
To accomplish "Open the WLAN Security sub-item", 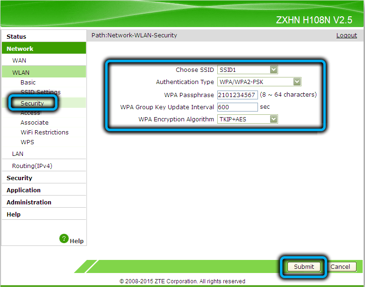I will [32, 103].
